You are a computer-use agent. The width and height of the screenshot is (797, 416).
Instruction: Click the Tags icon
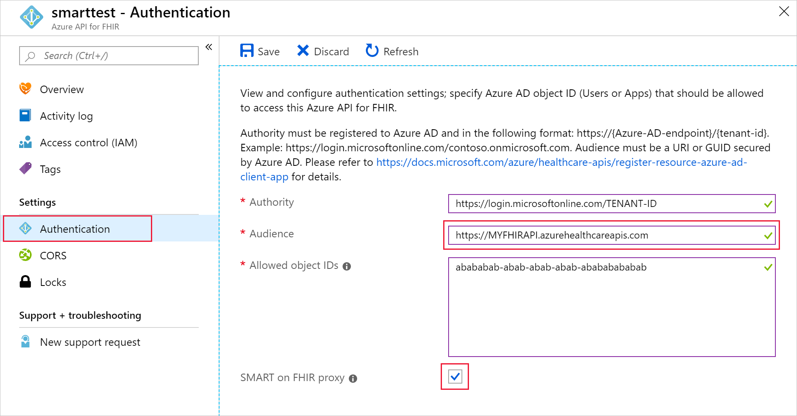pyautogui.click(x=25, y=169)
